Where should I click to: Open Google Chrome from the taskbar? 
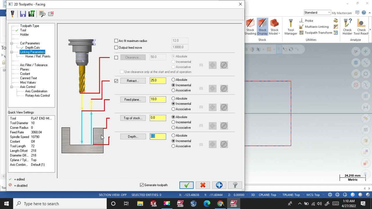point(220,203)
